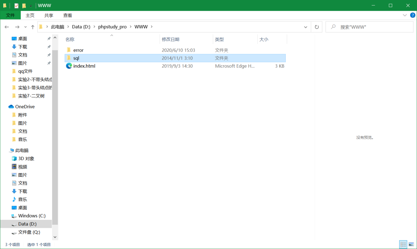417x249 pixels.
Task: Click the Properties quick access toolbar icon
Action: coord(16,6)
